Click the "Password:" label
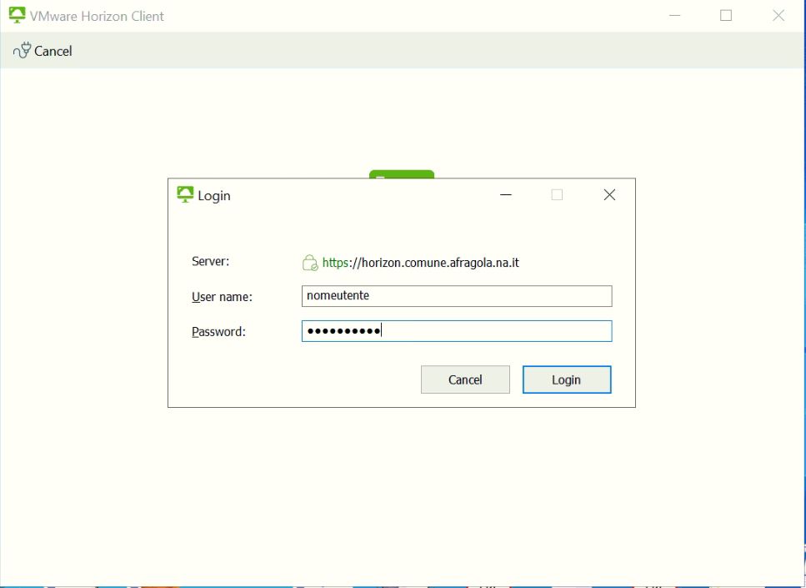This screenshot has height=588, width=806. pyautogui.click(x=218, y=332)
